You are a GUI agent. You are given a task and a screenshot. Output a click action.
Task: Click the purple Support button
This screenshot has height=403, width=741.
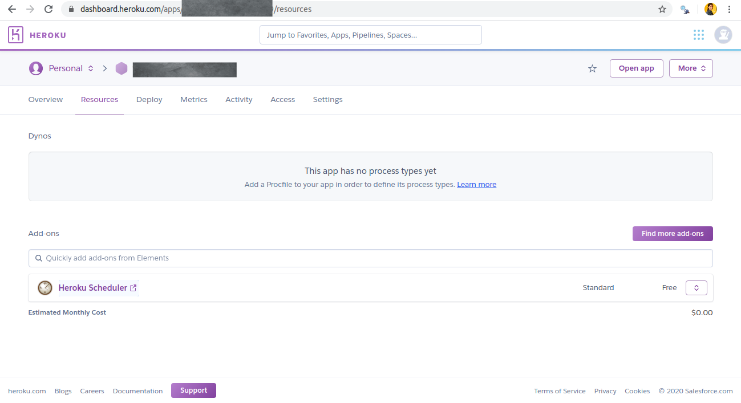pos(193,390)
